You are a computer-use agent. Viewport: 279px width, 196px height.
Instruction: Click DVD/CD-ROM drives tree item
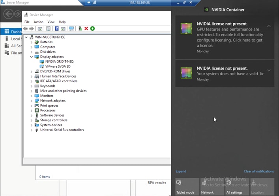(55, 71)
